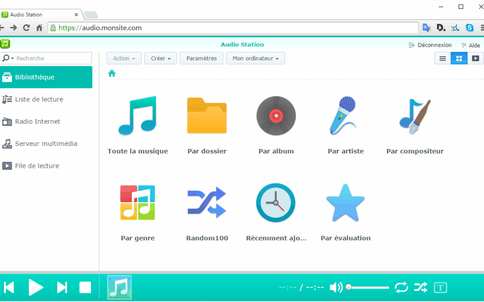The height and width of the screenshot is (302, 484).
Task: Switch to thumbnail grid view
Action: click(x=459, y=58)
